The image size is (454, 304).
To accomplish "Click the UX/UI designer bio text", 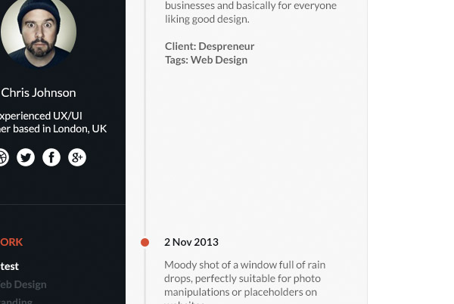I will pyautogui.click(x=42, y=116).
